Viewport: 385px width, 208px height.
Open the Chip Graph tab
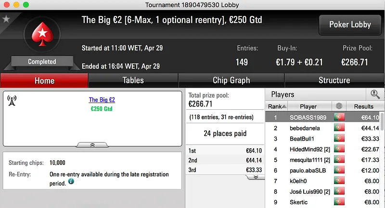(231, 80)
